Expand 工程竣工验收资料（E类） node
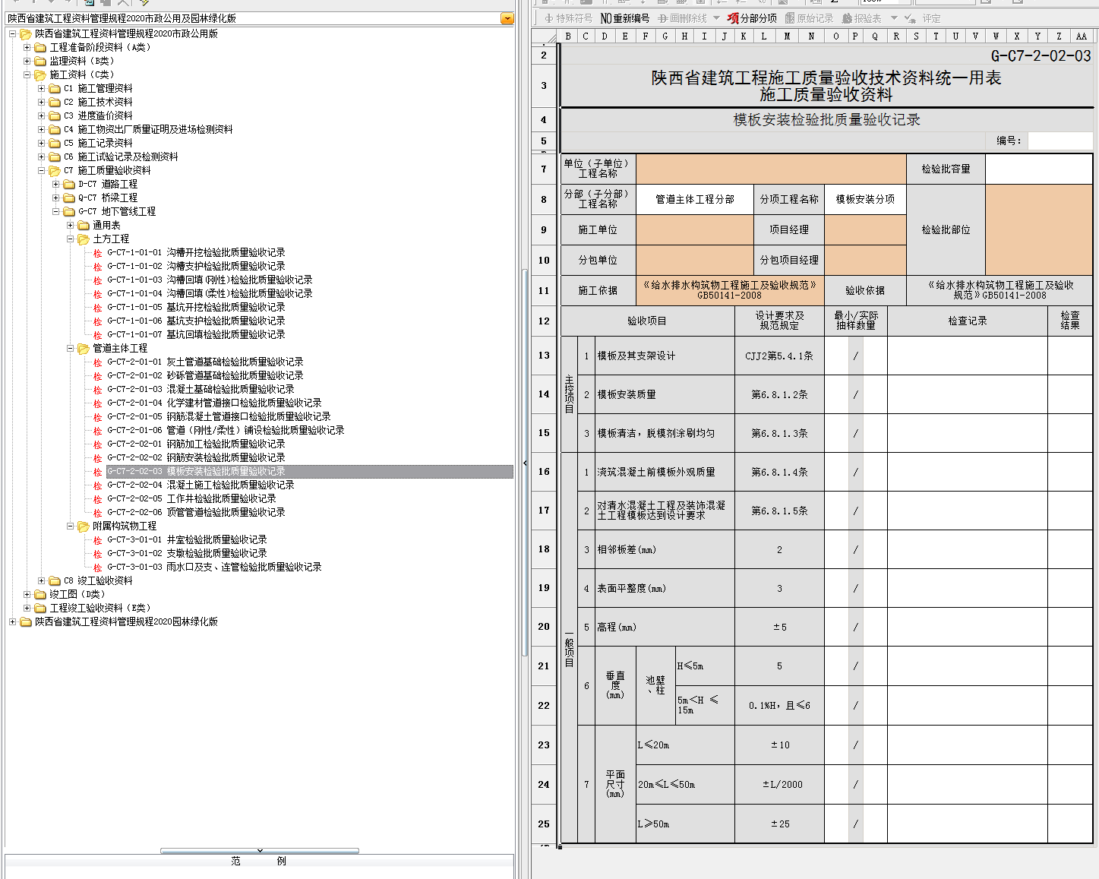The image size is (1099, 879). [27, 608]
